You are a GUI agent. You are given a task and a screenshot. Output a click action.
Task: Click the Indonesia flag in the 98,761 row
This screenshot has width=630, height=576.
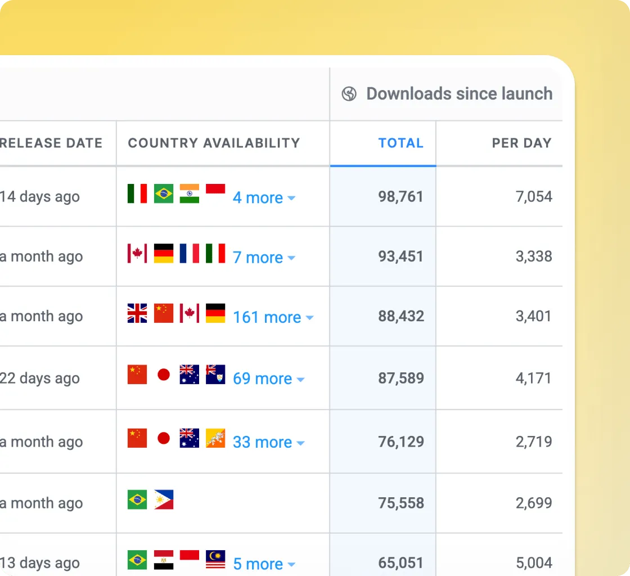(215, 193)
